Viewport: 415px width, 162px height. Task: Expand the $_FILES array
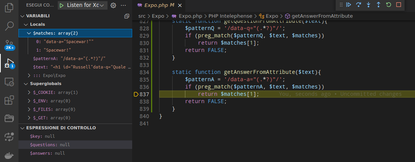point(29,109)
